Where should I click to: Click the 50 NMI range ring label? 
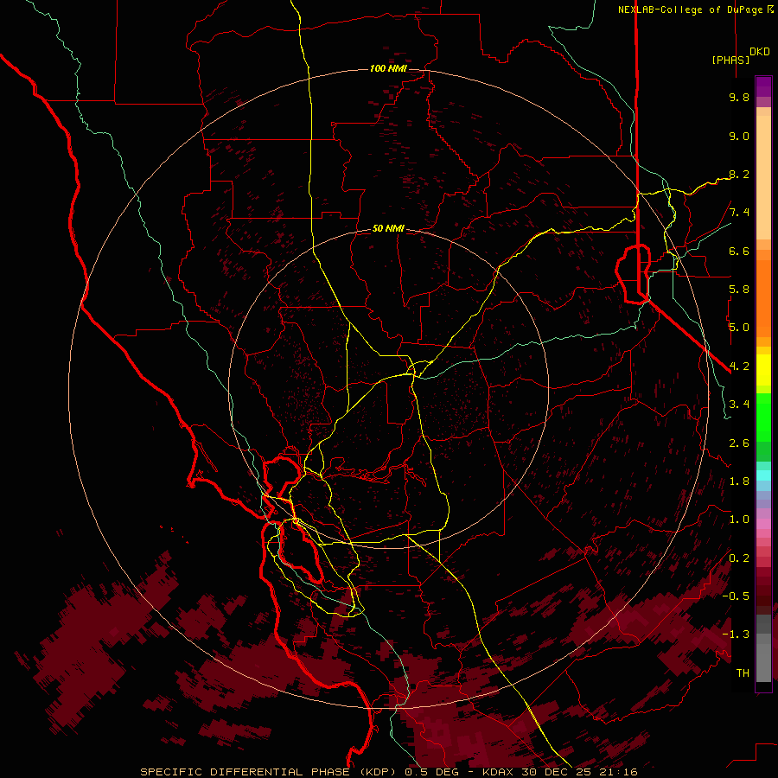coord(388,228)
